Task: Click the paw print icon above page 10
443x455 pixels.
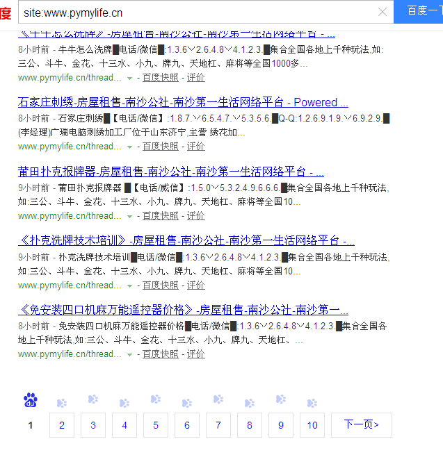Action: pos(312,403)
